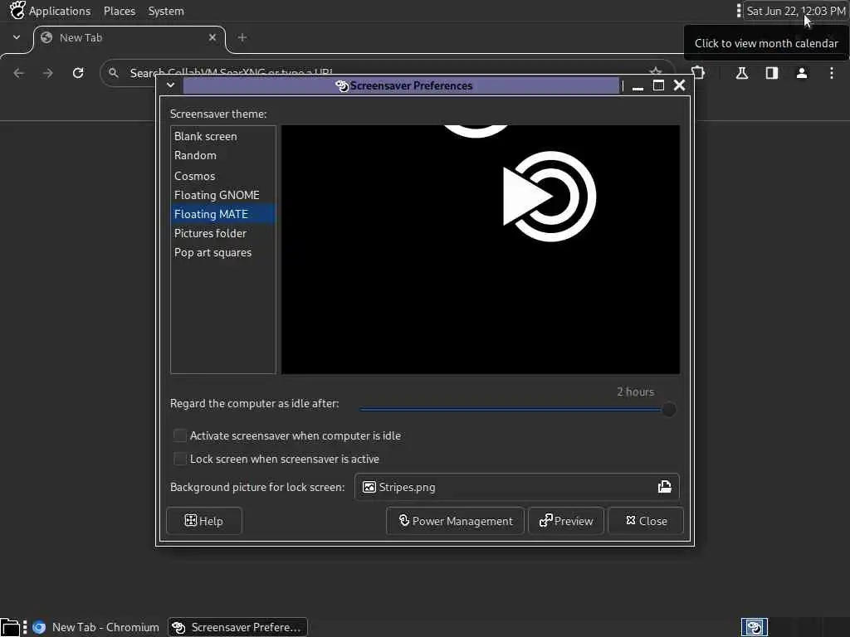Open the Applications menu
This screenshot has height=637, width=850.
[x=60, y=11]
